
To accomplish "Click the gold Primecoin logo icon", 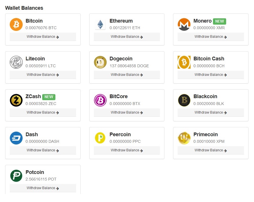I will [x=184, y=138].
